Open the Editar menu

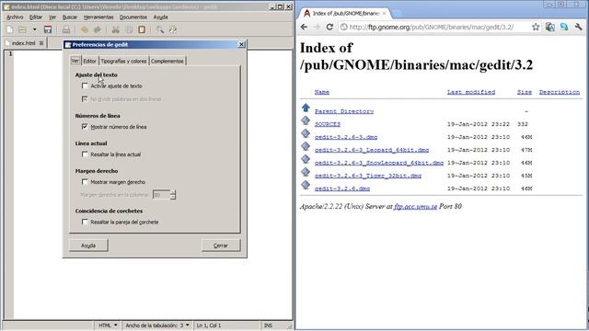[x=36, y=17]
